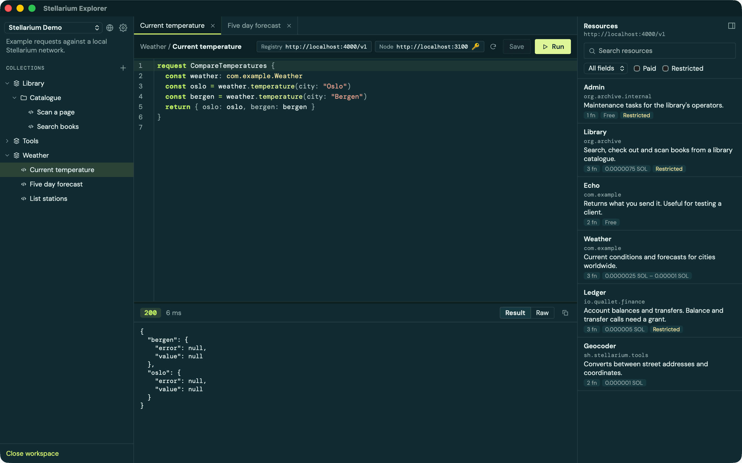Viewport: 742px width, 463px height.
Task: Open the Stellarium Demo workspace dropdown
Action: [x=53, y=28]
